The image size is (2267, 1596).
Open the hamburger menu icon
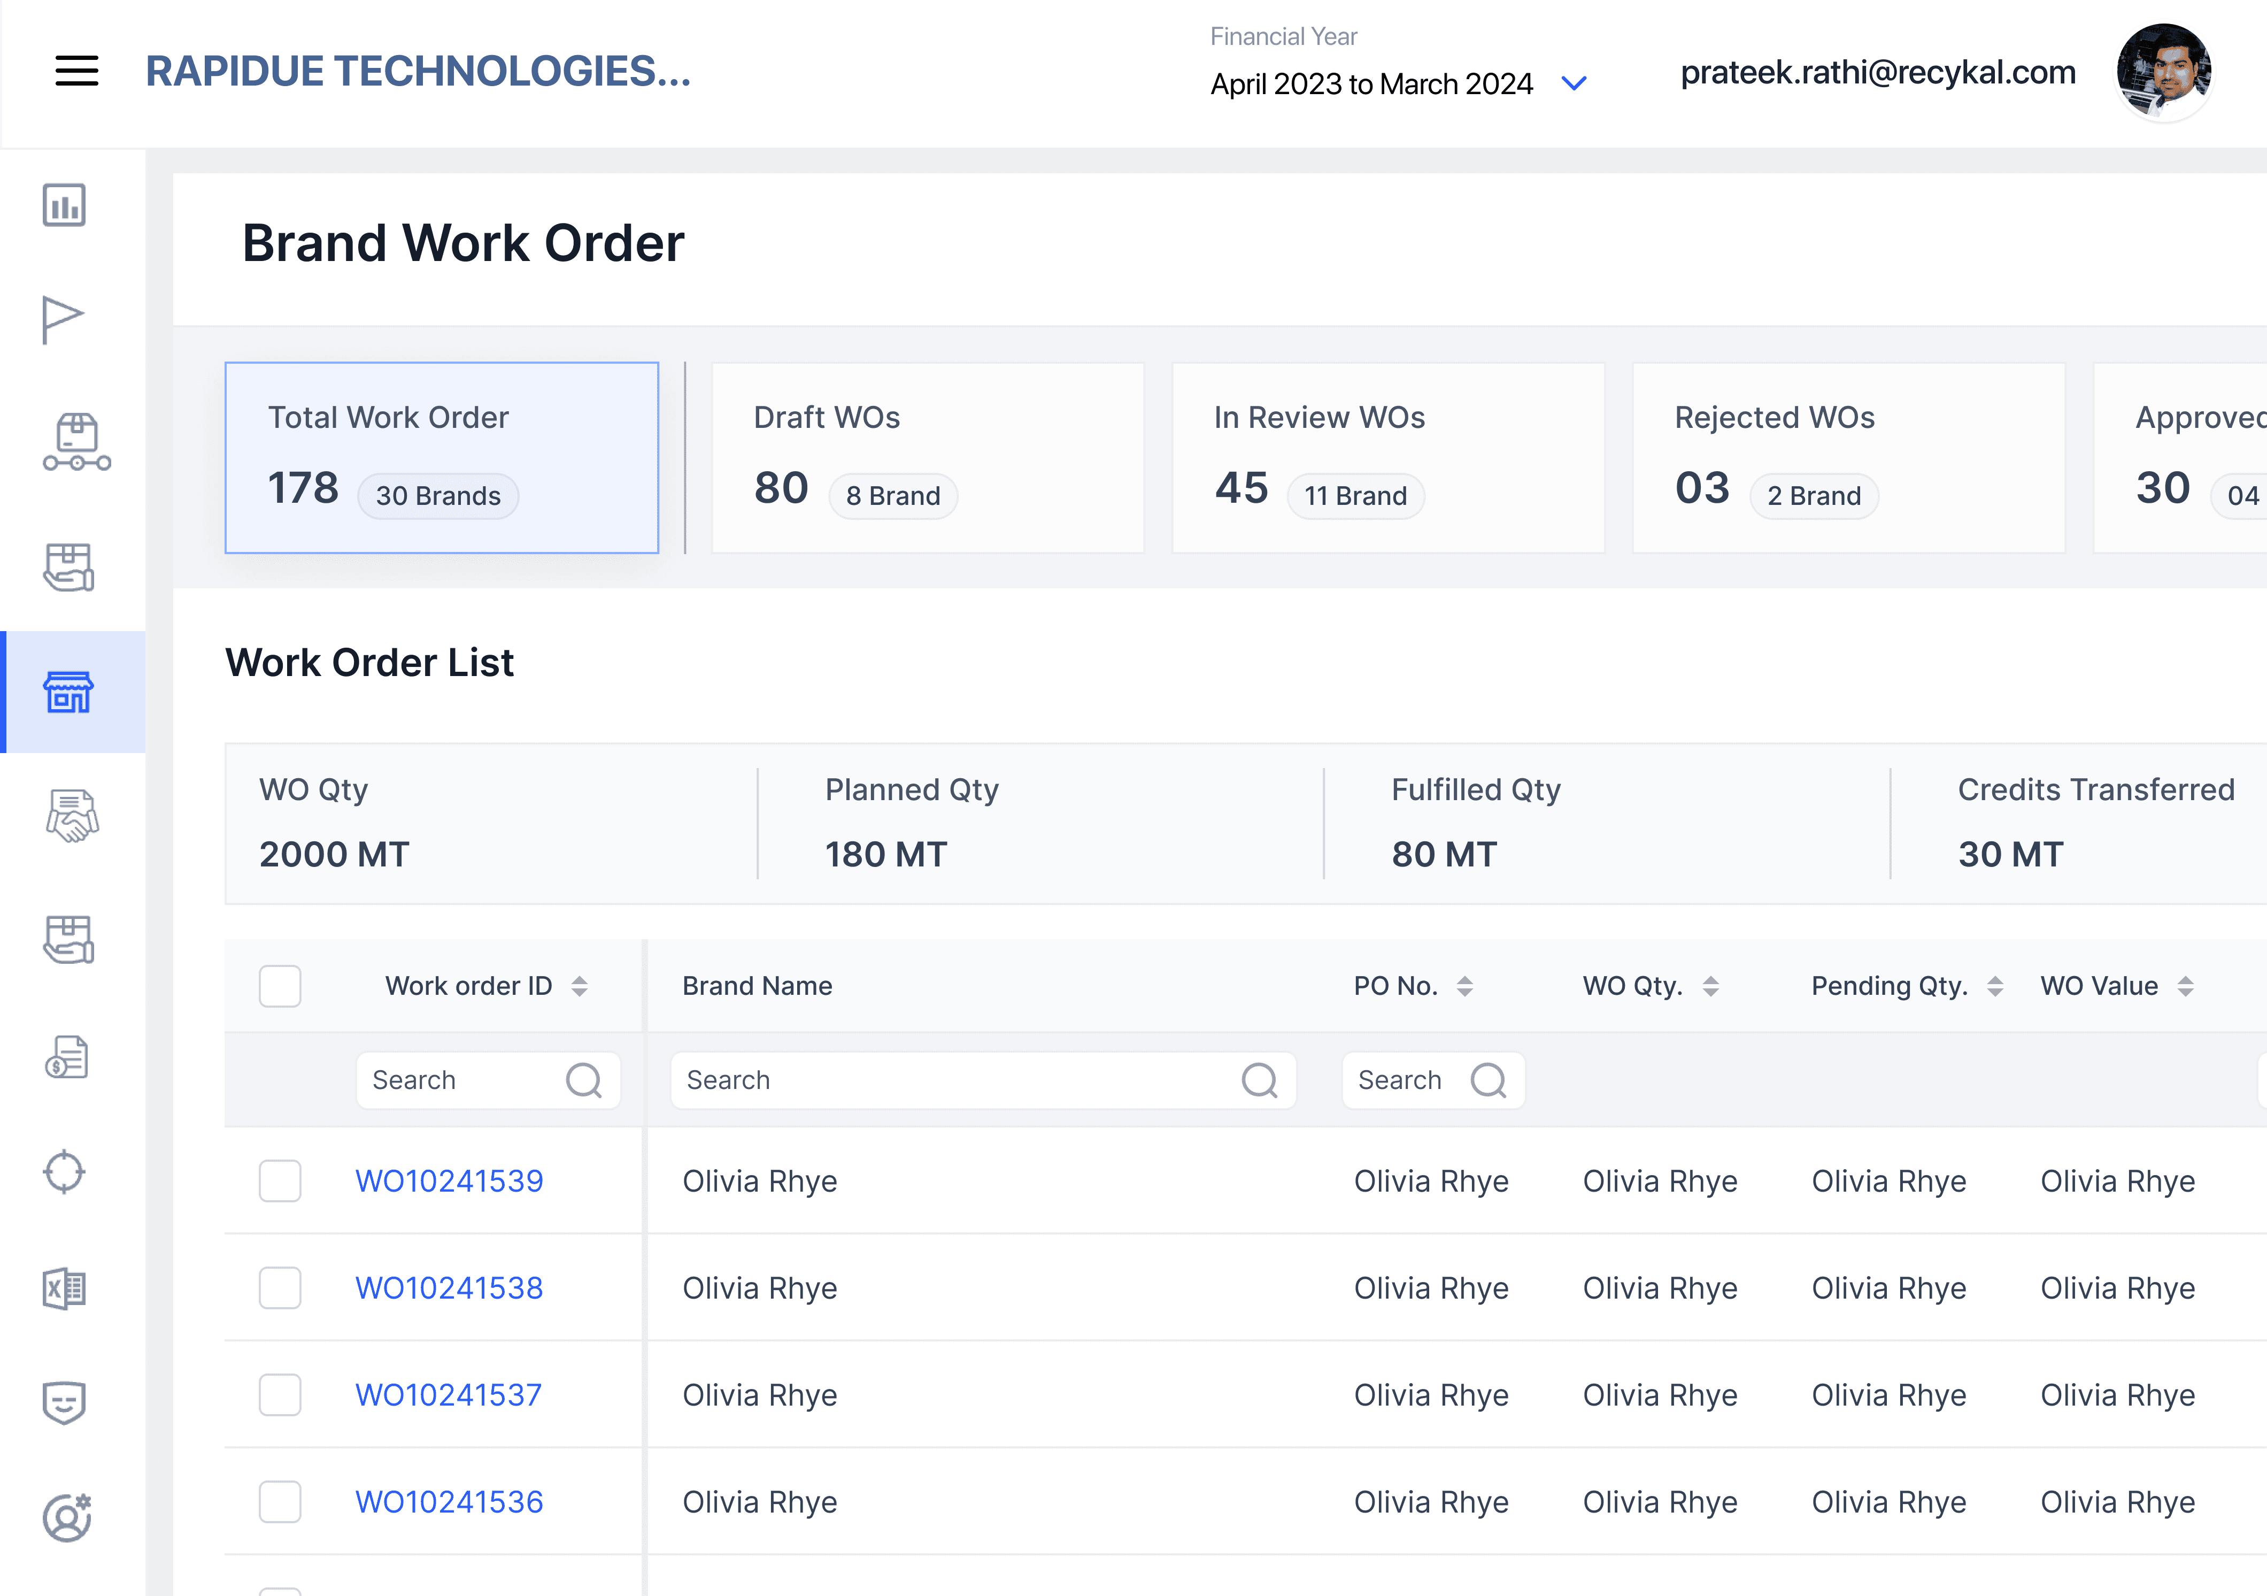click(76, 71)
